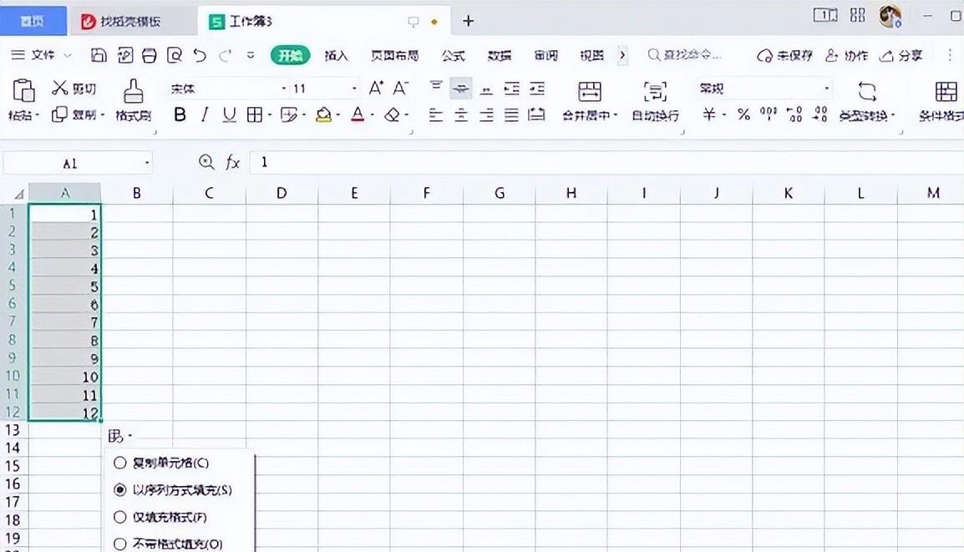The height and width of the screenshot is (552, 964).
Task: Open the auto-fill options dropdown button
Action: point(120,437)
